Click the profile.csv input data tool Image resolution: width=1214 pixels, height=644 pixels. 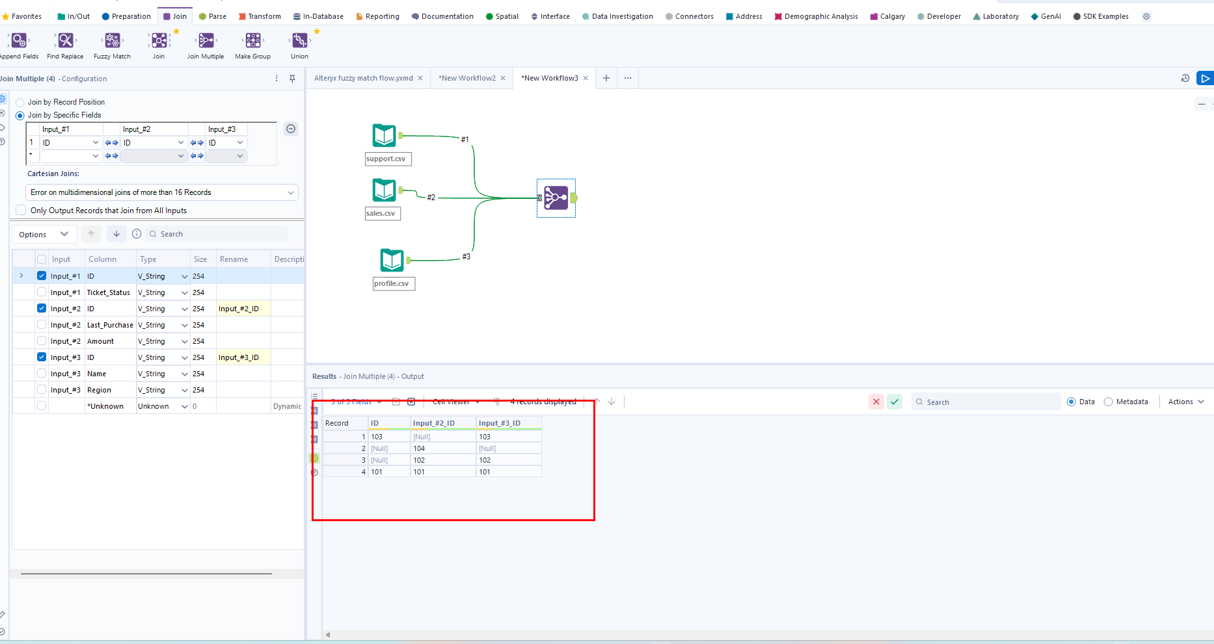click(392, 261)
